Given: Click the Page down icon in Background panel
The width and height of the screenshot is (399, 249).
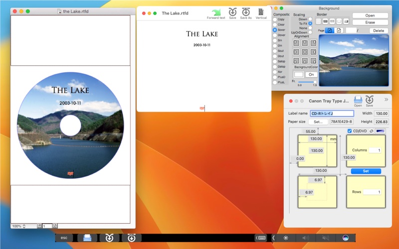Looking at the screenshot, I should point(339,30).
